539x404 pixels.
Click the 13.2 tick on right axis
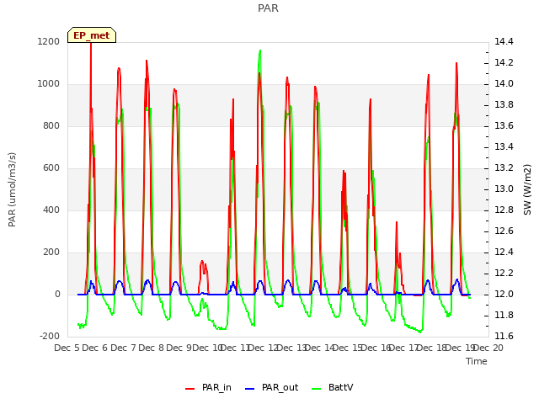pyautogui.click(x=504, y=168)
